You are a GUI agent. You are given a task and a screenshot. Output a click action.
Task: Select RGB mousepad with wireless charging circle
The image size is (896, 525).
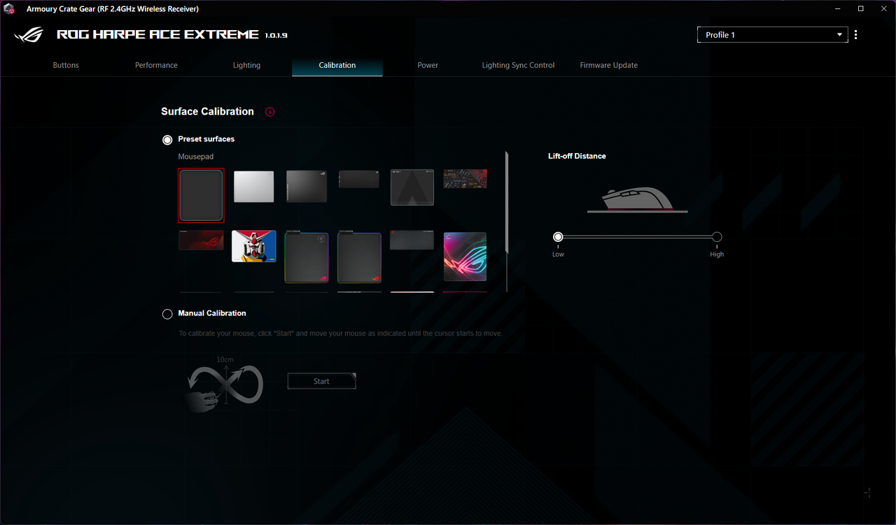[x=307, y=257]
